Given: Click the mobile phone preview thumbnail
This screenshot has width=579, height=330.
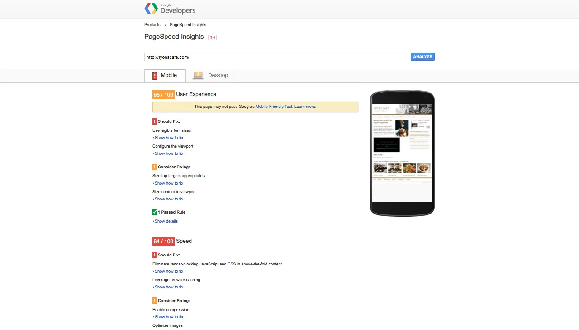Looking at the screenshot, I should [402, 153].
